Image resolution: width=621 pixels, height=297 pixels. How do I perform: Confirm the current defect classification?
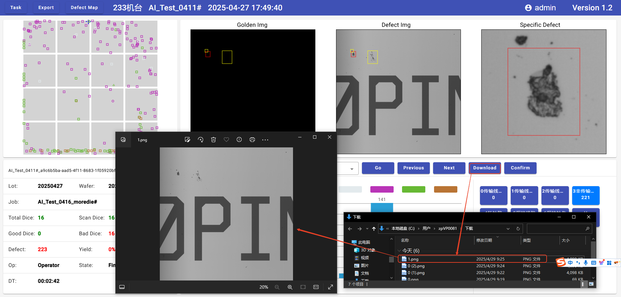click(x=520, y=168)
